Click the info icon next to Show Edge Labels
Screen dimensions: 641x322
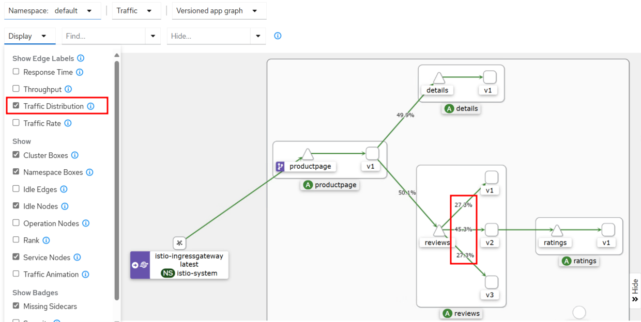(81, 58)
